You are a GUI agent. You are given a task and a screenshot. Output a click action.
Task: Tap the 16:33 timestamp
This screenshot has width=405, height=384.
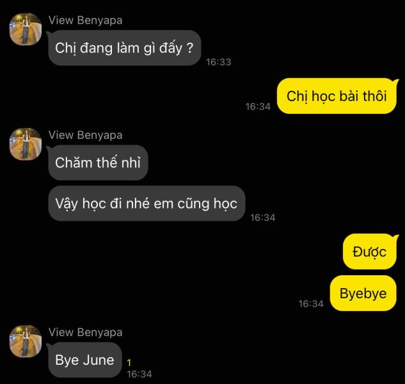point(219,62)
